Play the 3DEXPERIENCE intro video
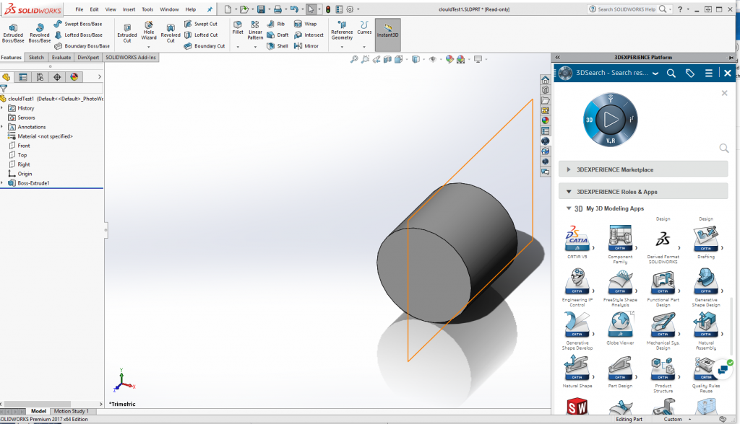This screenshot has width=740, height=424. [609, 120]
